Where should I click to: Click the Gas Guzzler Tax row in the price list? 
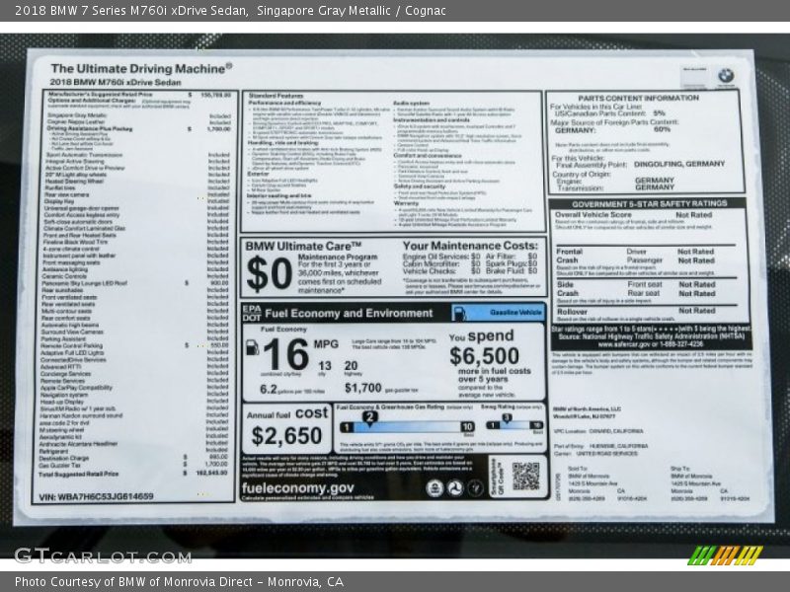(133, 465)
